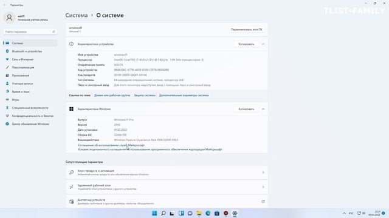The height and width of the screenshot is (218, 389).
Task: Click the search magnifier in settings search box
Action: coord(53,31)
